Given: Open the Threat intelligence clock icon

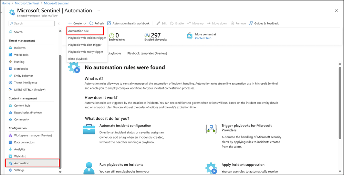Looking at the screenshot, I should tap(10, 83).
